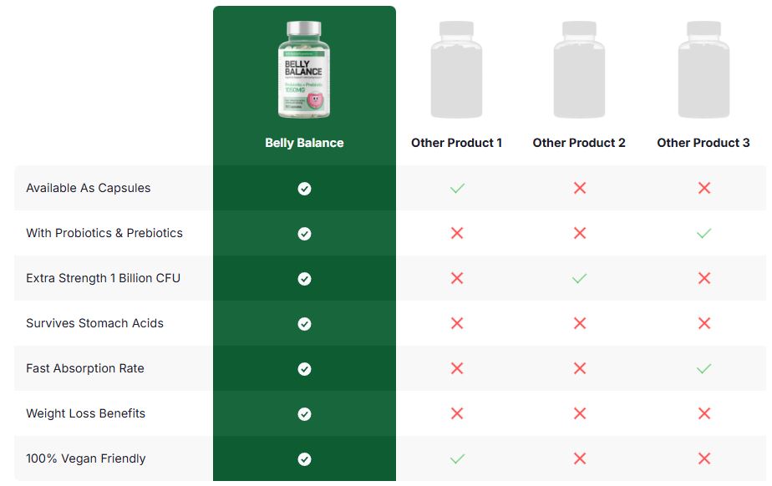Image resolution: width=772 pixels, height=486 pixels.
Task: Click Other Product 3 green check for Fast Absorption
Action: tap(704, 368)
